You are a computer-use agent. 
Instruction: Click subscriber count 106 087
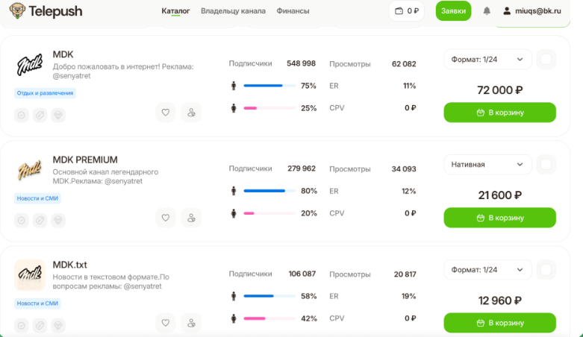302,274
